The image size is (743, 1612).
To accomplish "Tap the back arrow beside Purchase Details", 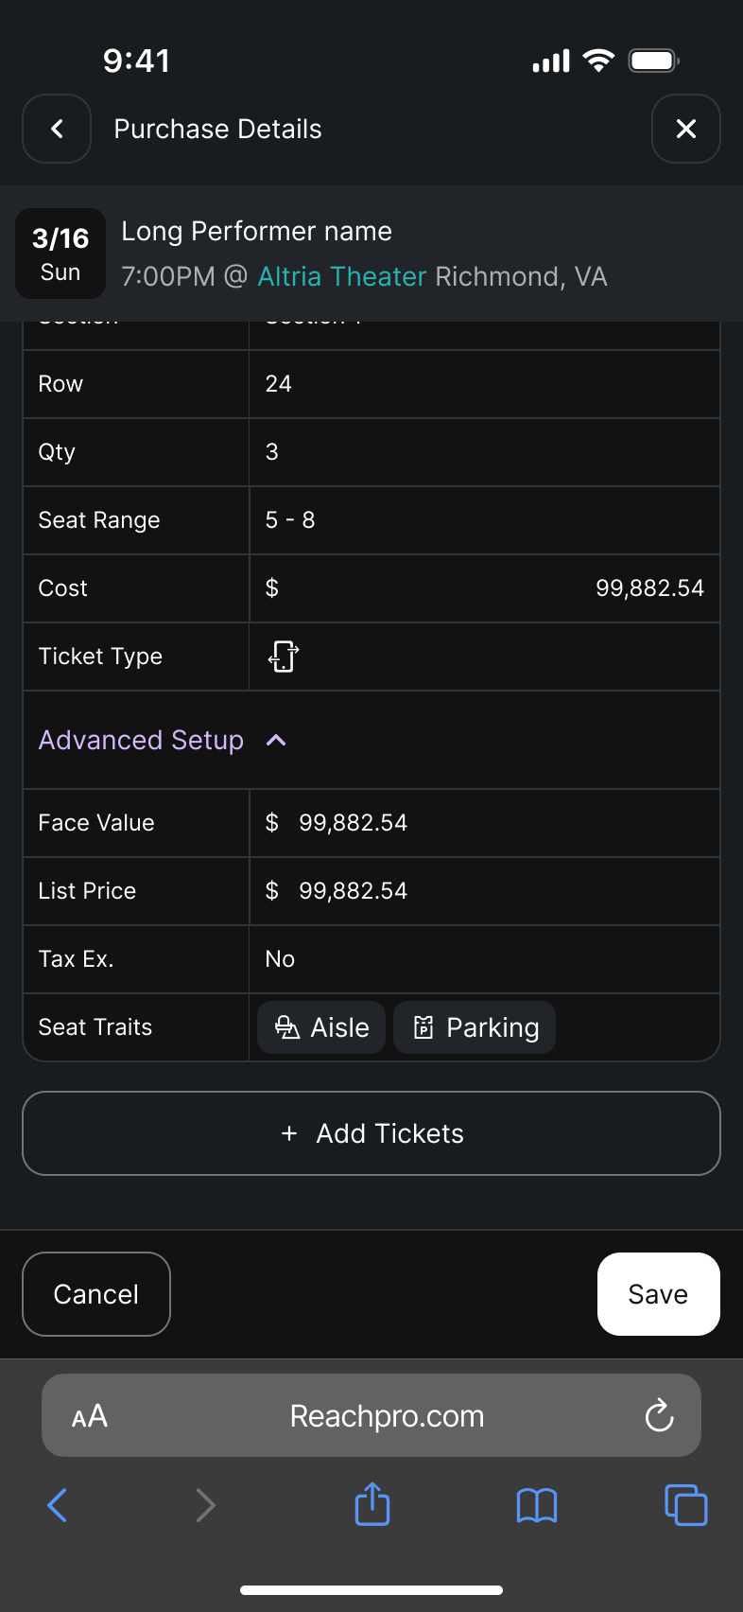I will (x=57, y=129).
